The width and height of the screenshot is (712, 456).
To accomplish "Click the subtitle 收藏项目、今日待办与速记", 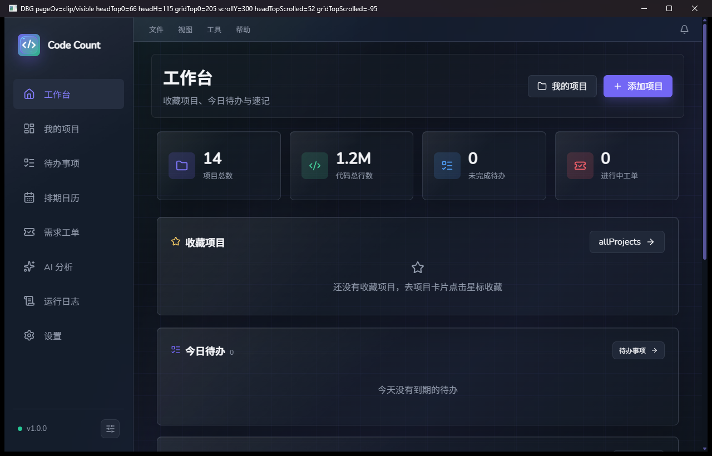I will tap(216, 101).
